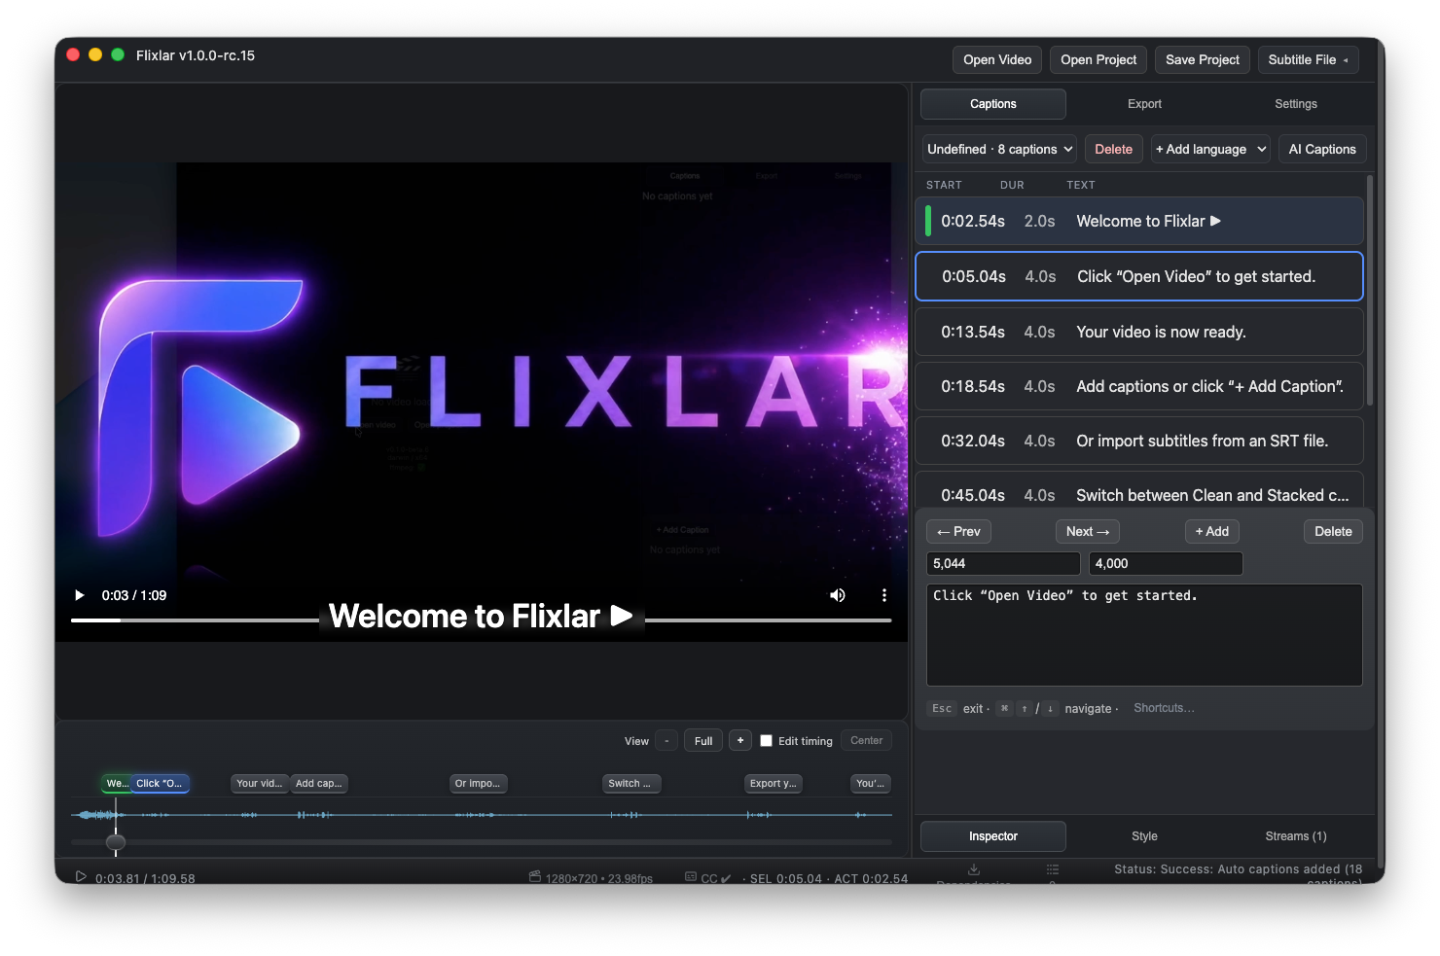Click the '1280×720 • 23.98fps' status text
Image resolution: width=1440 pixels, height=956 pixels.
599,877
